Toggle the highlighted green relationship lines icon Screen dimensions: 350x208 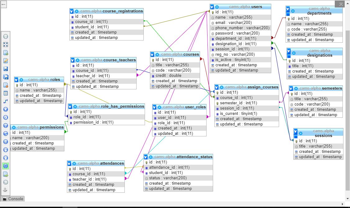click(x=6, y=166)
